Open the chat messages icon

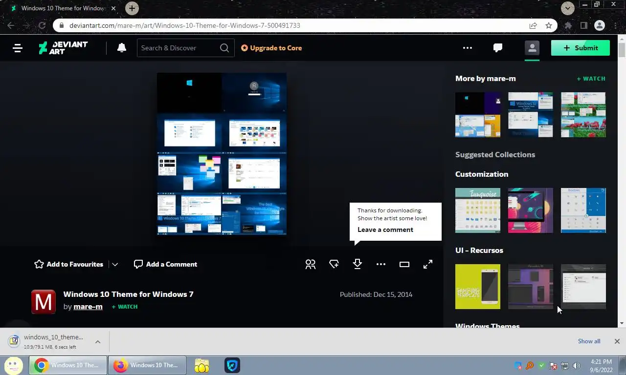click(x=498, y=48)
